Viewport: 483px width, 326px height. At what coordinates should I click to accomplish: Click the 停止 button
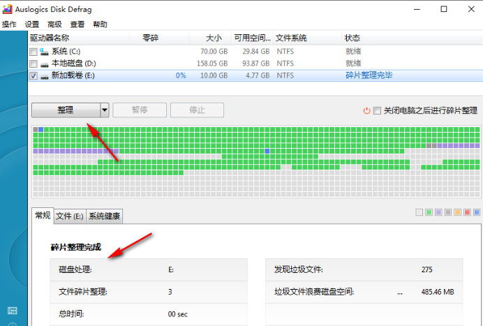point(197,110)
